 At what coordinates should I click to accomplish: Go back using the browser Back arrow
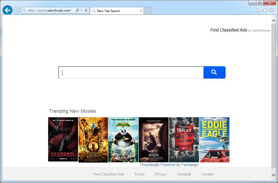8,10
